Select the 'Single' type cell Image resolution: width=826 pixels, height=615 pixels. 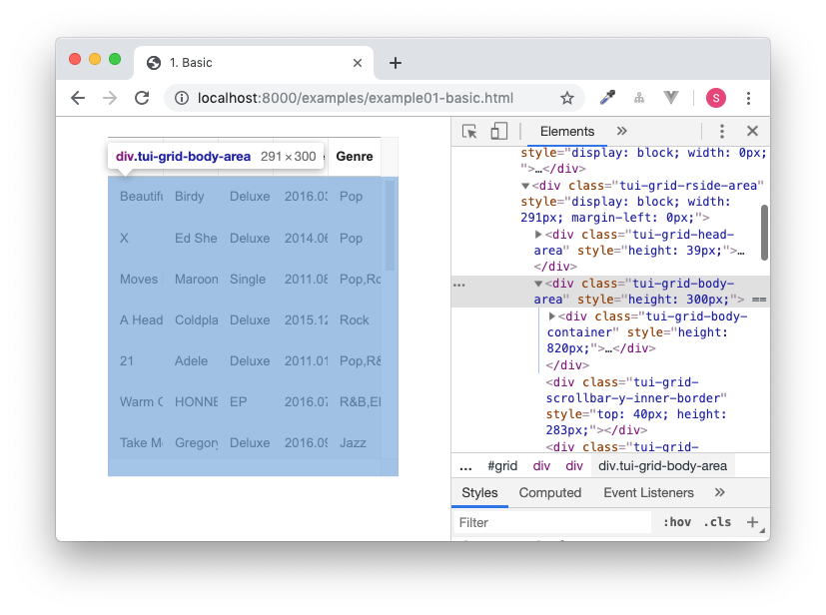pos(248,280)
